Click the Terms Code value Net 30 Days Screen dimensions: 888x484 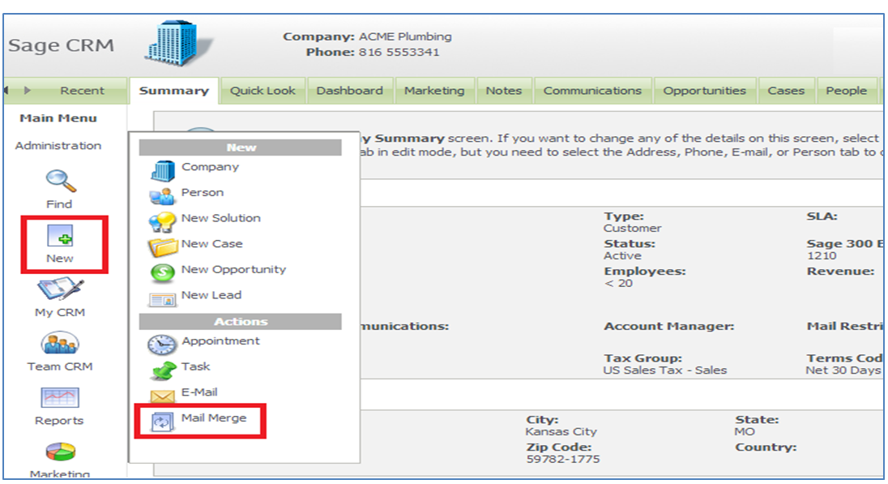843,370
